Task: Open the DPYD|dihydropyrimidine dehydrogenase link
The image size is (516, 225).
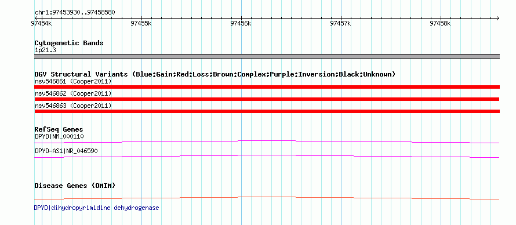Action: pyautogui.click(x=96, y=208)
